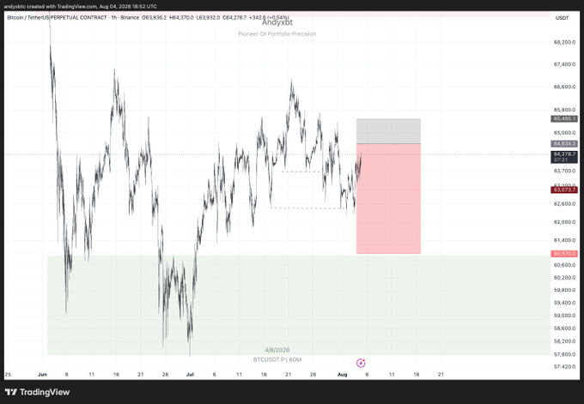
Task: Click the 65,000.0 price axis tick
Action: [564, 133]
